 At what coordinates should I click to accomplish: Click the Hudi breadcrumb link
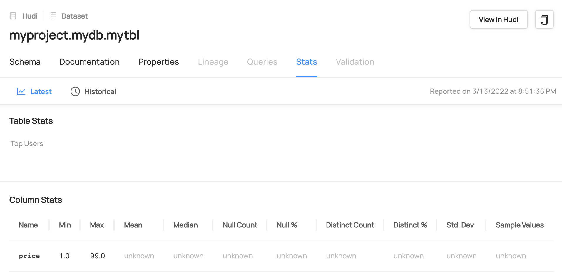pos(30,16)
